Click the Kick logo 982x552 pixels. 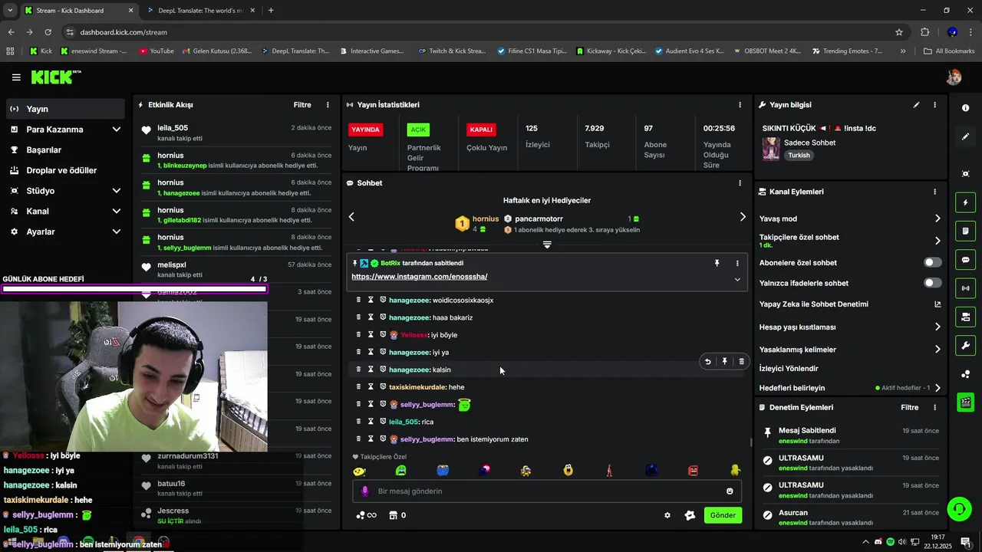pos(56,77)
